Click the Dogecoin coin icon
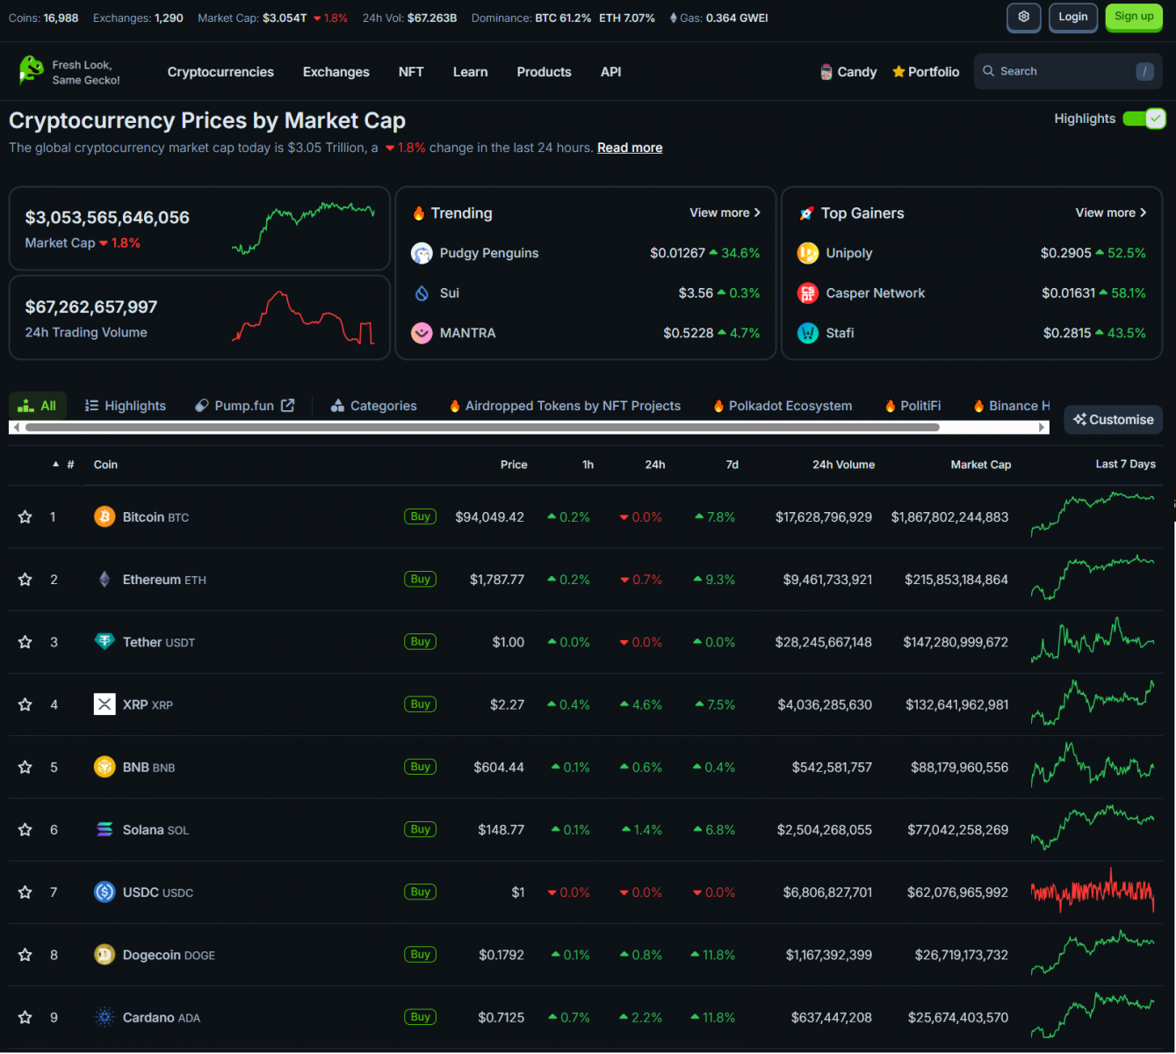The width and height of the screenshot is (1176, 1054). tap(105, 955)
